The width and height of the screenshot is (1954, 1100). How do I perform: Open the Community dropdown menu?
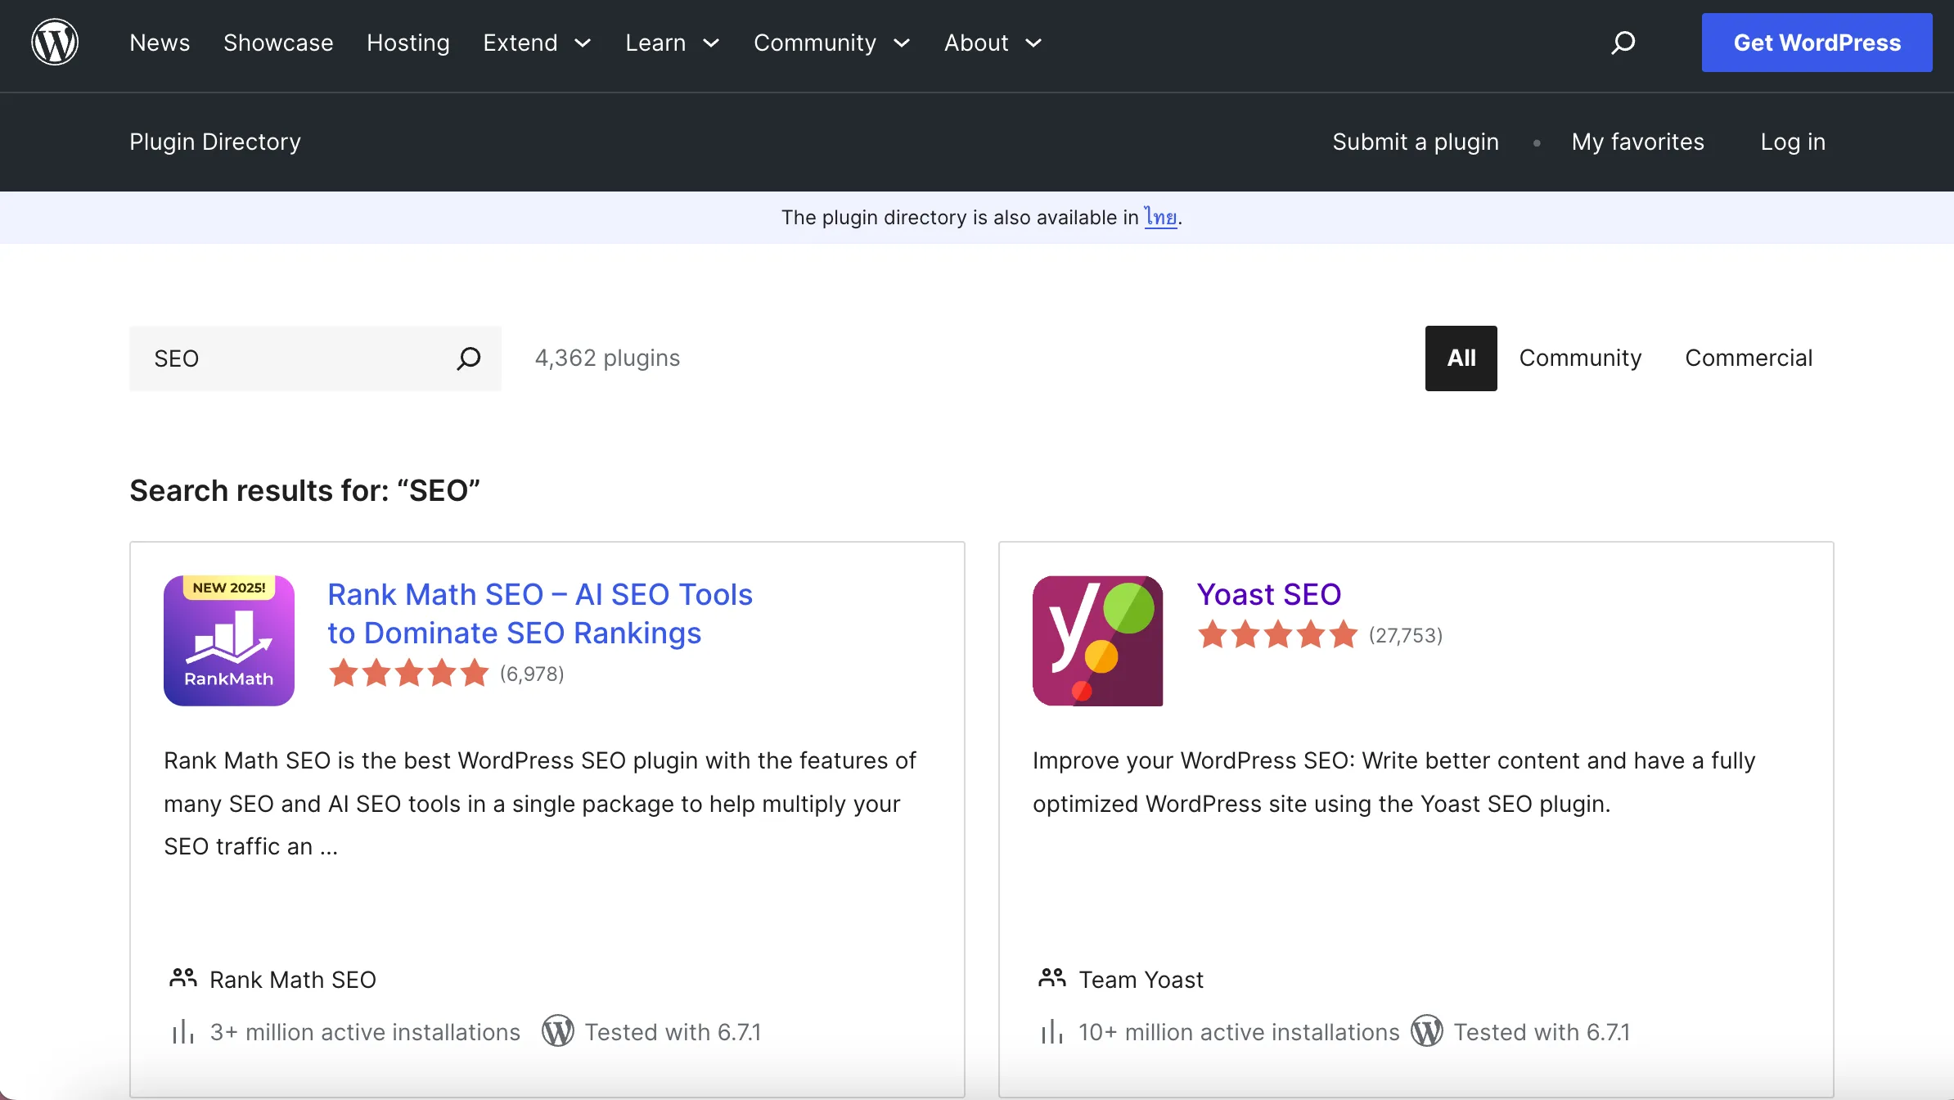click(x=832, y=43)
